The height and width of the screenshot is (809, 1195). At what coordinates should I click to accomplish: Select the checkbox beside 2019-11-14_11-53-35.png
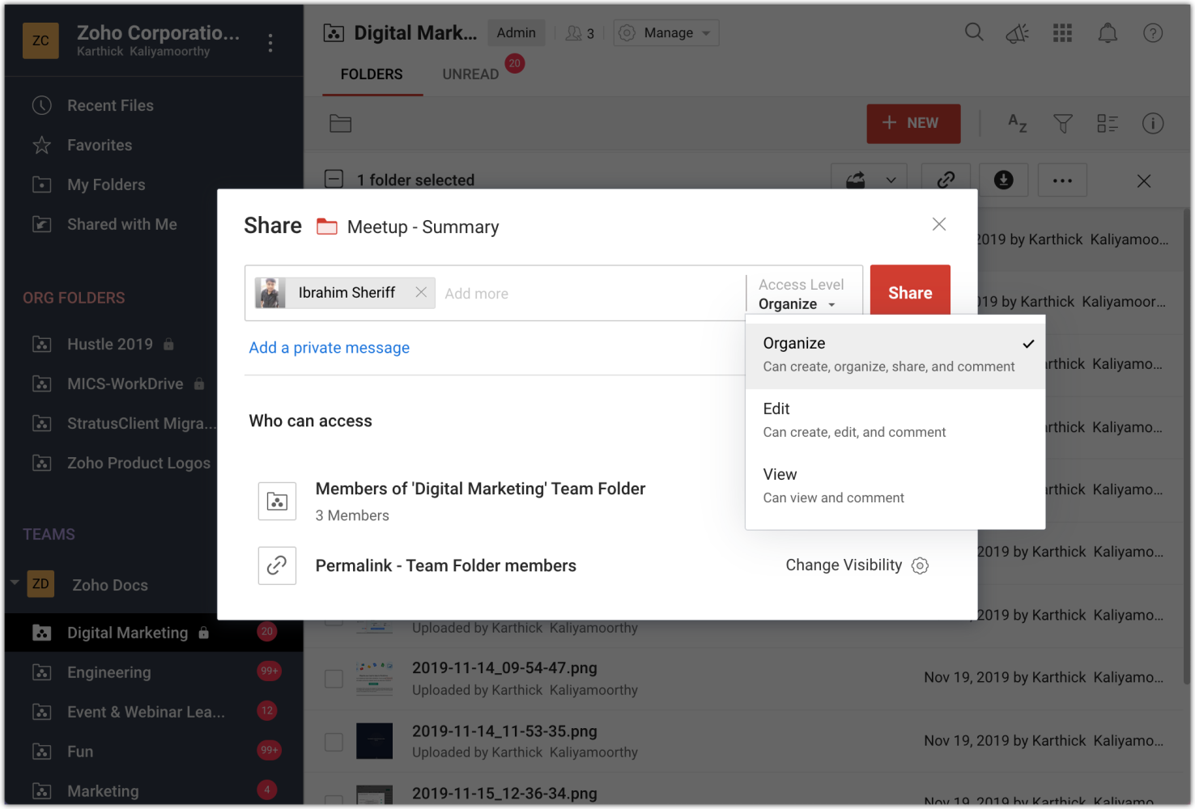click(x=334, y=740)
